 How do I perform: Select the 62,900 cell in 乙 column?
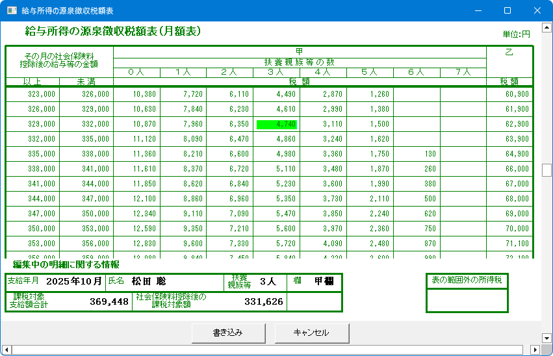pyautogui.click(x=509, y=124)
